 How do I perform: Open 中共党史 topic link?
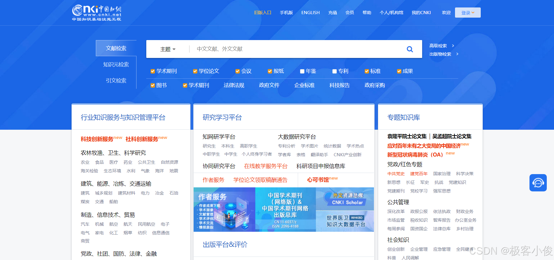396,174
